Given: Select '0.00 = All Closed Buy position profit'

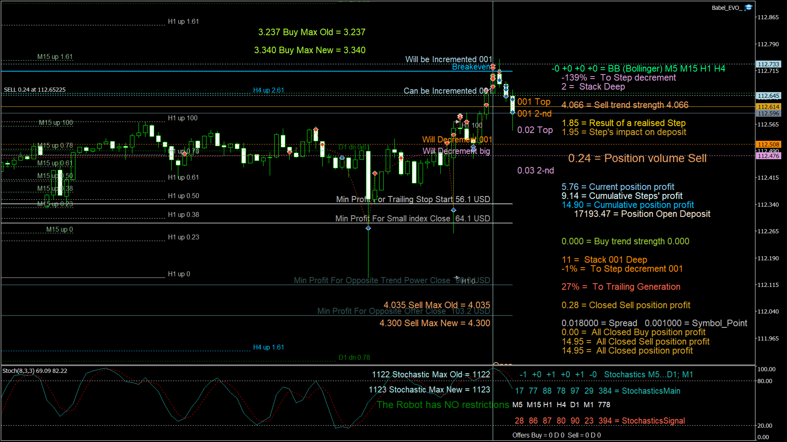Looking at the screenshot, I should point(633,332).
